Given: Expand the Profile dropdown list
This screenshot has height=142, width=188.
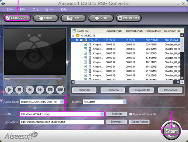Looking at the screenshot, I should [x=102, y=114].
